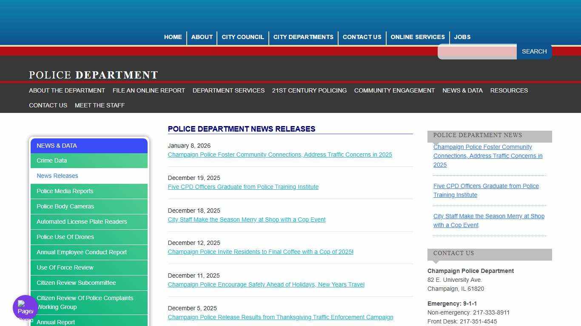Click the Search button
Screen dimensions: 581x326
pyautogui.click(x=534, y=51)
